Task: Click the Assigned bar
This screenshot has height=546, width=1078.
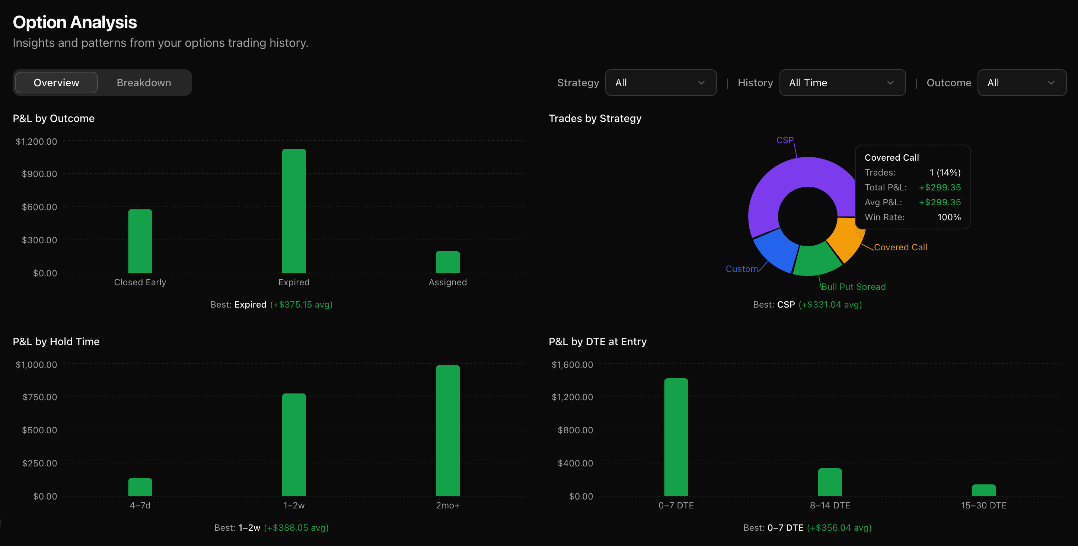Action: point(447,261)
